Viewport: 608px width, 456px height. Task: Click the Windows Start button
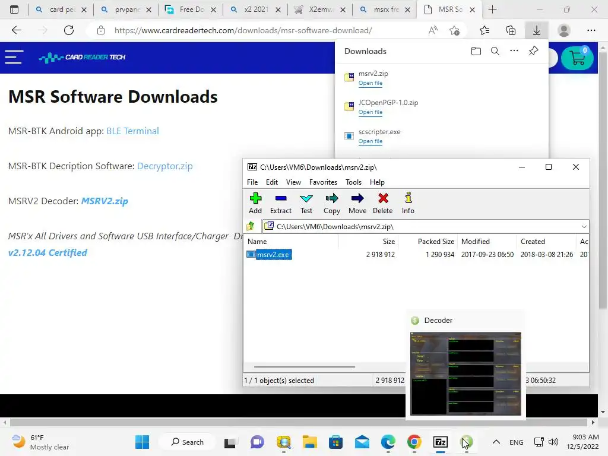click(x=142, y=442)
